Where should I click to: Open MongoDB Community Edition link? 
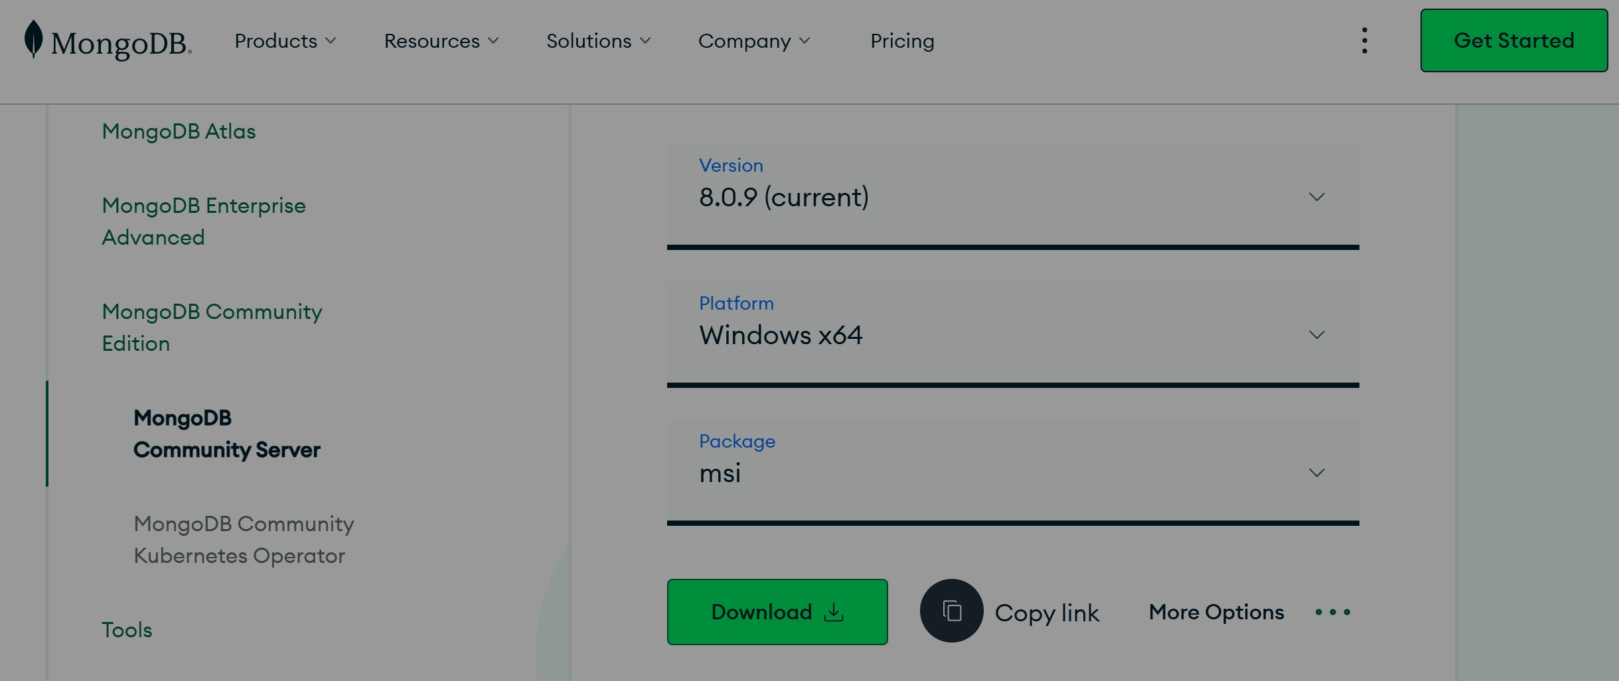point(212,328)
